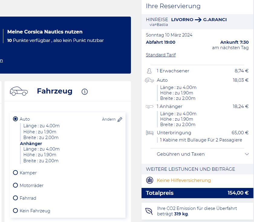Click the Totalpreis 154,00 € bar
This screenshot has height=222, width=254.
point(197,193)
